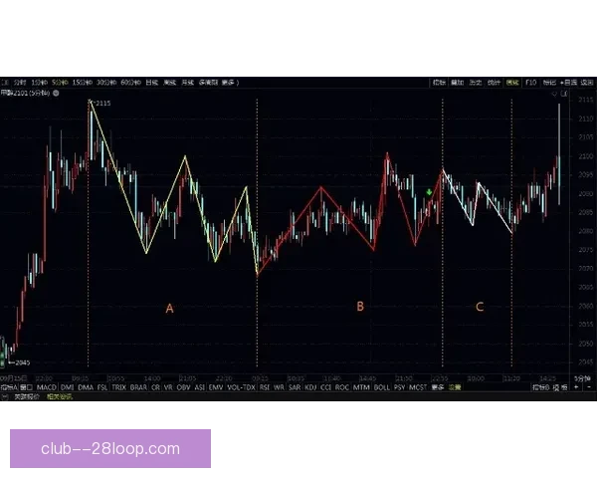Select the CR indicator
The width and height of the screenshot is (597, 478).
tap(155, 387)
